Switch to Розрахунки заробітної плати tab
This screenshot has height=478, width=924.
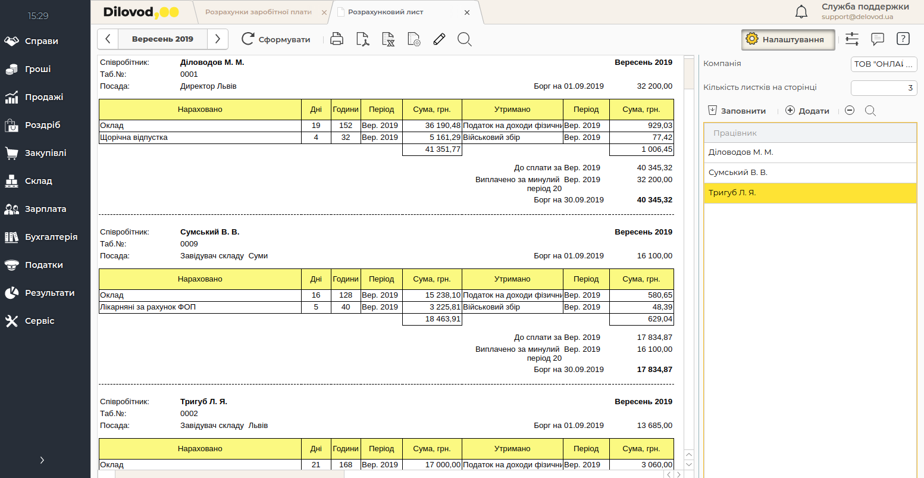258,12
